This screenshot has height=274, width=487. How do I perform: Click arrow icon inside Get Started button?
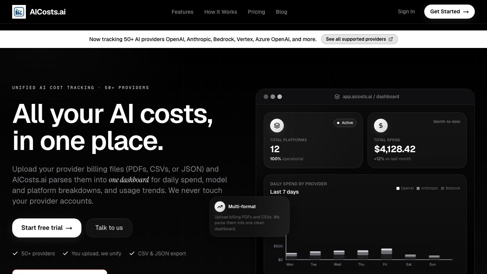pos(466,12)
